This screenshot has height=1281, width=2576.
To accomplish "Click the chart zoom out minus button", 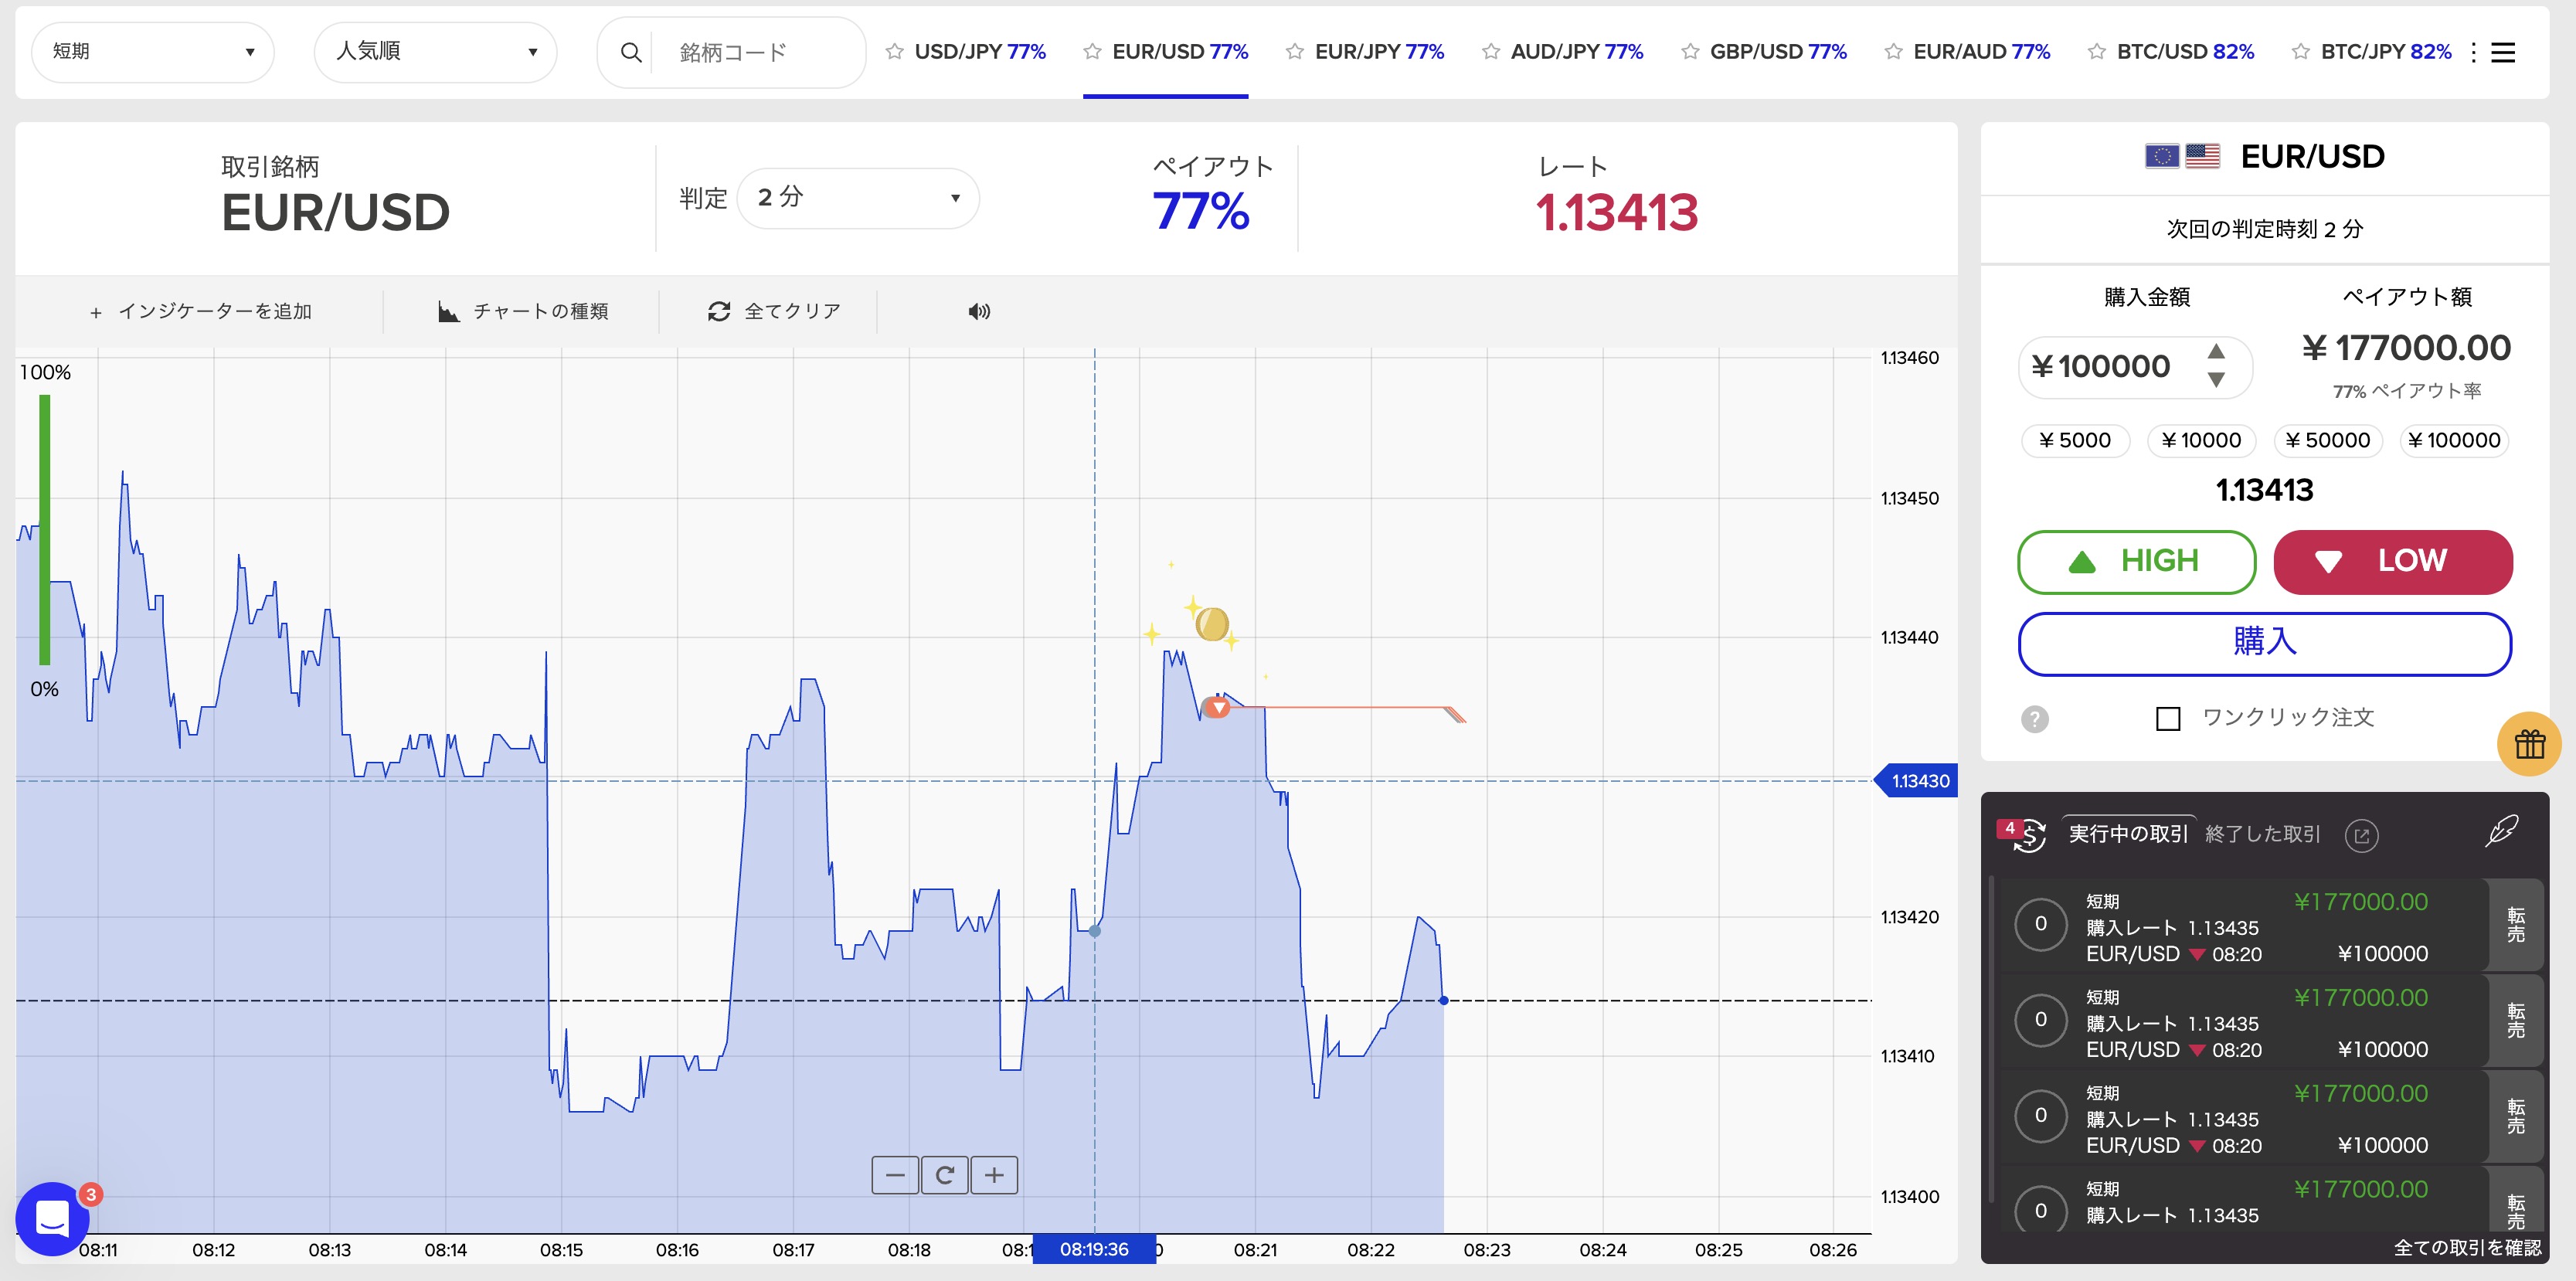I will coord(895,1175).
